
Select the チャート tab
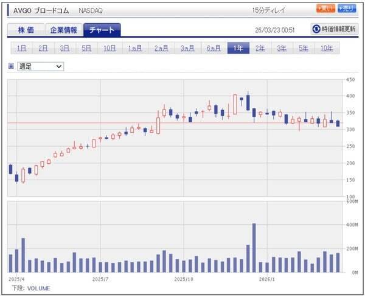102,30
